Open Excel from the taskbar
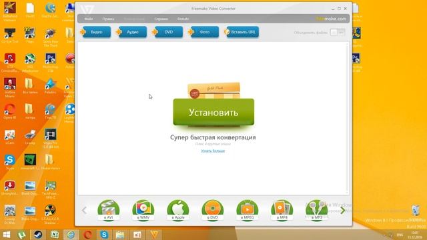This screenshot has width=427, height=240. pyautogui.click(x=54, y=235)
